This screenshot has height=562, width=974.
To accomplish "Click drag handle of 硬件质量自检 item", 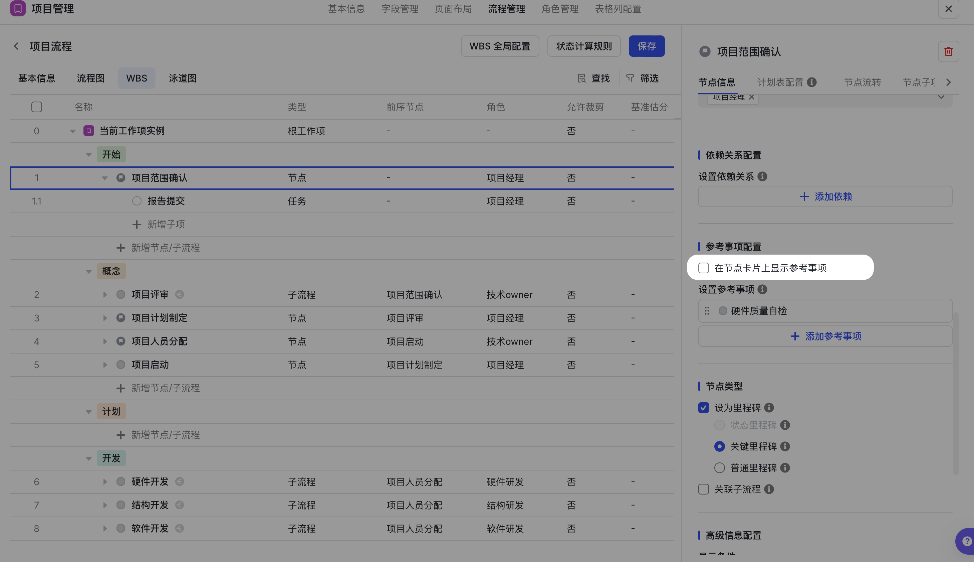I will 707,311.
